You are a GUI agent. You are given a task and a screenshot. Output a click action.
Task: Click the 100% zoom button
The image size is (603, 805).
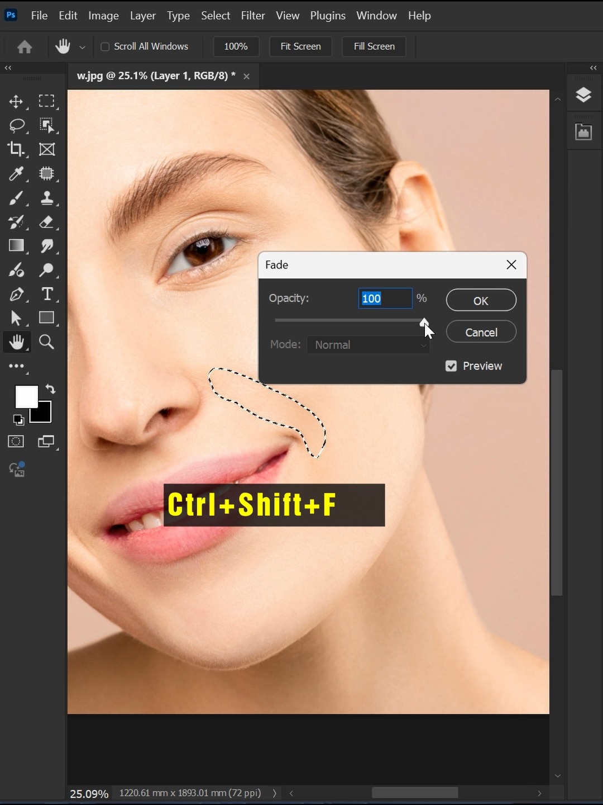[x=236, y=46]
